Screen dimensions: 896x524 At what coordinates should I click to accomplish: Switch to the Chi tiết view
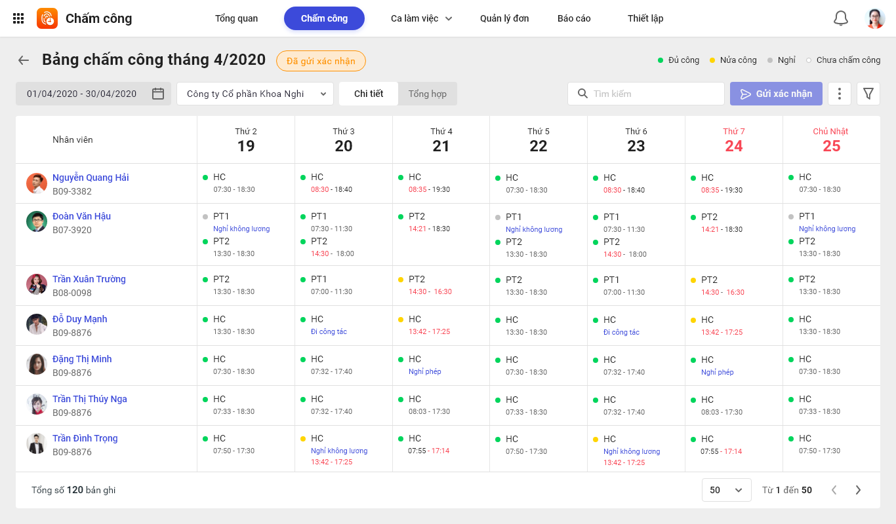click(369, 94)
